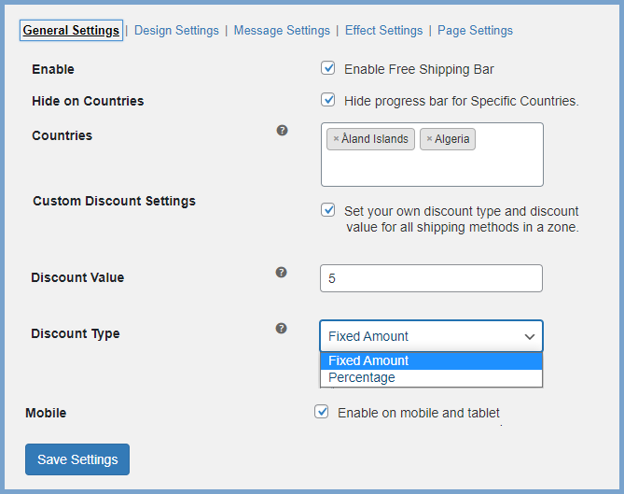Click the help icon beside Discount Value
The image size is (624, 494).
pos(282,273)
